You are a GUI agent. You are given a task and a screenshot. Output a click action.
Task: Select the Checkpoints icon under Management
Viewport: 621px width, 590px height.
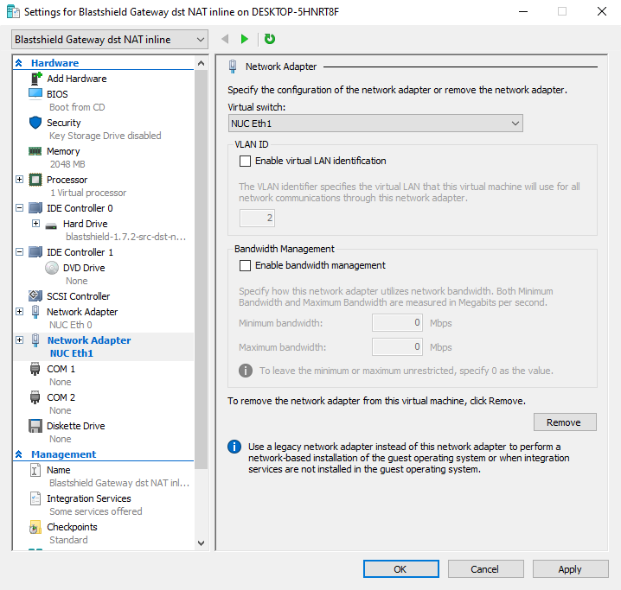pyautogui.click(x=35, y=527)
